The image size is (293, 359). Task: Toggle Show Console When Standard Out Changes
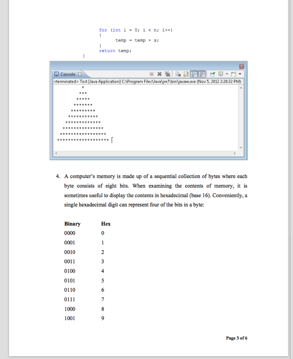coord(194,74)
